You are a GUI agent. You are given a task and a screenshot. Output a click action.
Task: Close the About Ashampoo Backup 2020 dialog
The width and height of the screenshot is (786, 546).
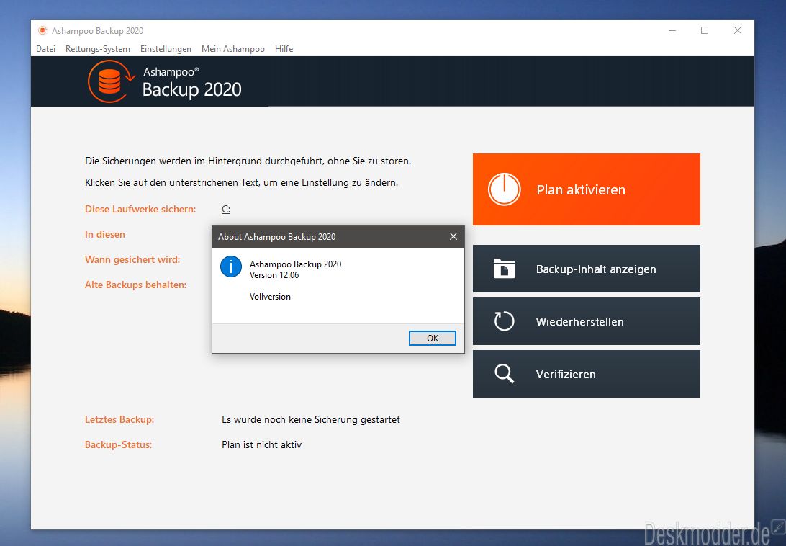453,236
